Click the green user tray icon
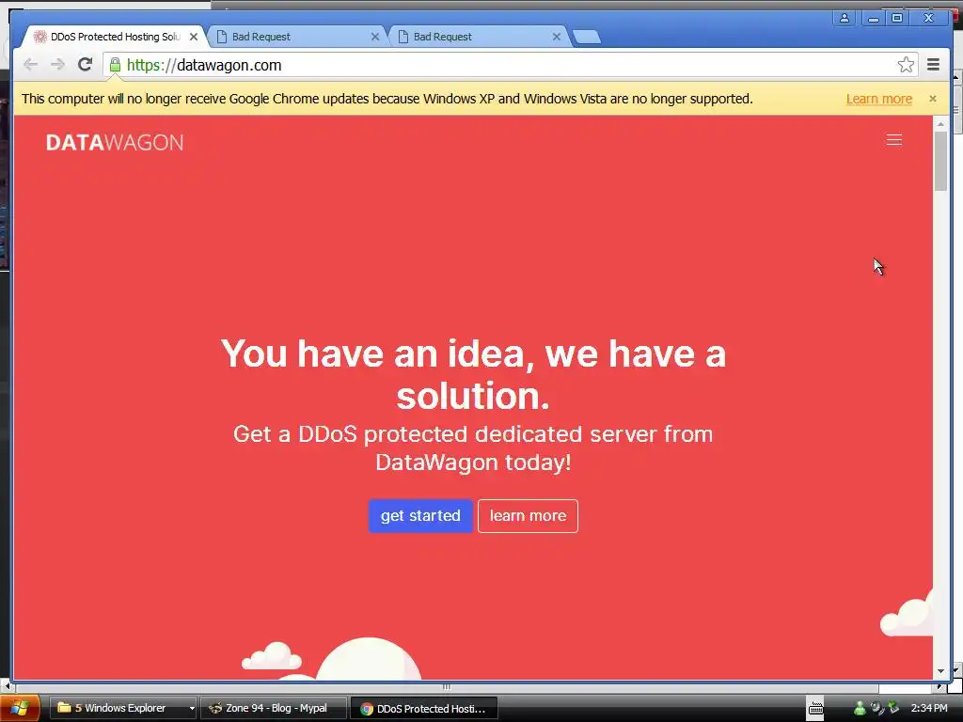963x722 pixels. pos(860,709)
